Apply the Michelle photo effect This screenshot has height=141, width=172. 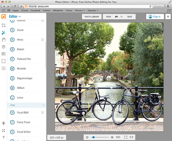[27, 69]
